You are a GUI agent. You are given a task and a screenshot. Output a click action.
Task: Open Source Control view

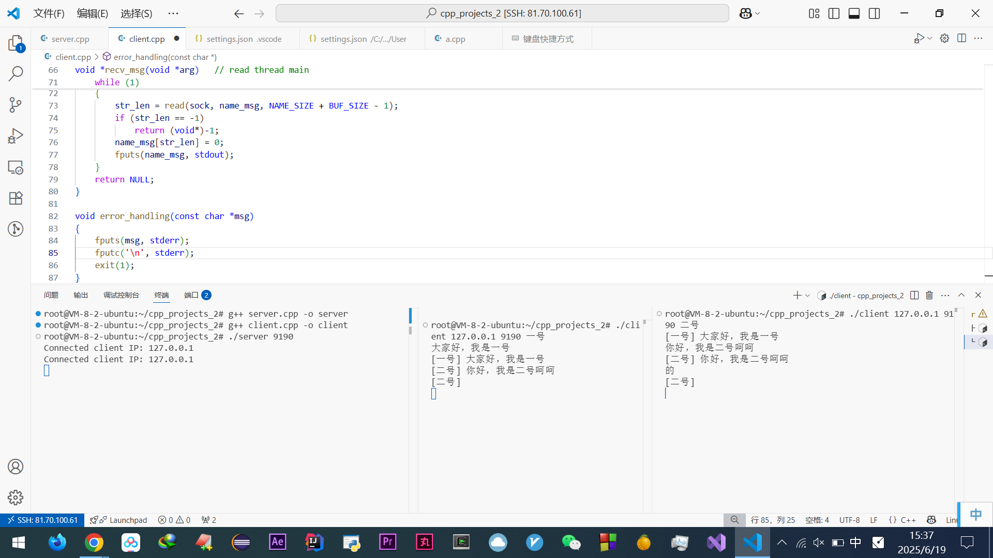click(16, 105)
